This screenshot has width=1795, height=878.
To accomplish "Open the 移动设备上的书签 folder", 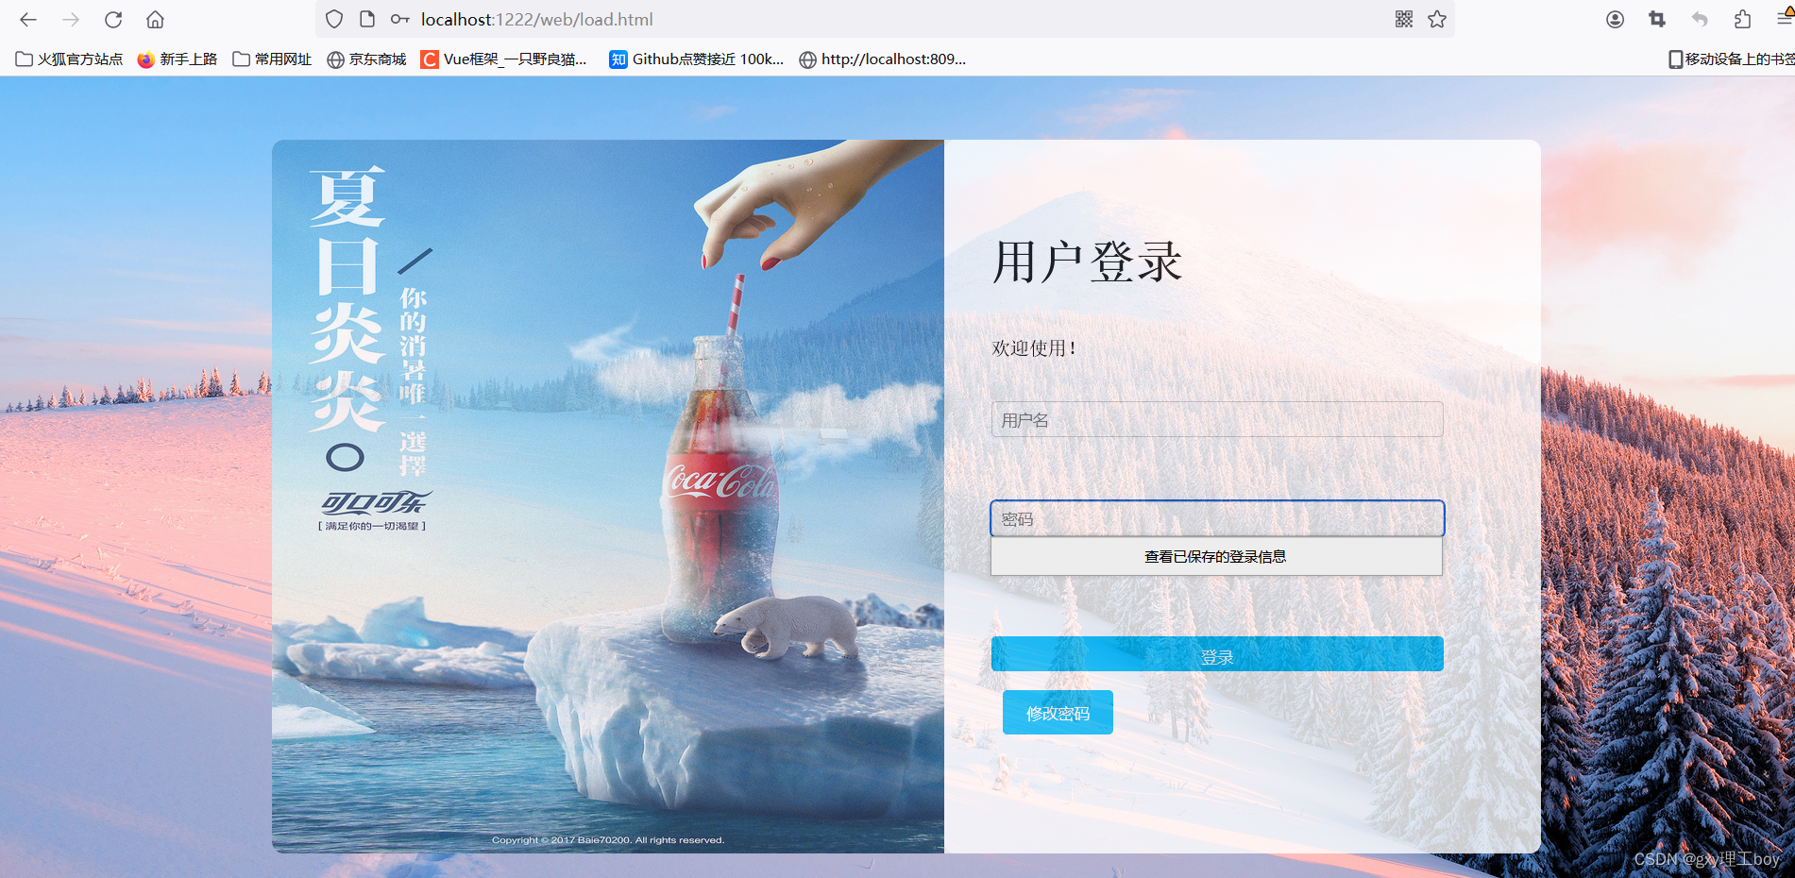I will pos(1731,59).
